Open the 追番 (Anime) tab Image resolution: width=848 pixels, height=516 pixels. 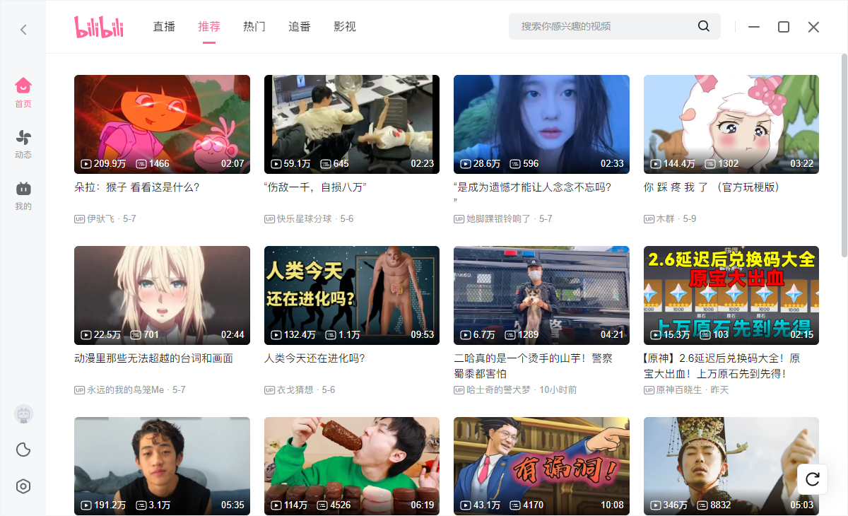pos(300,25)
